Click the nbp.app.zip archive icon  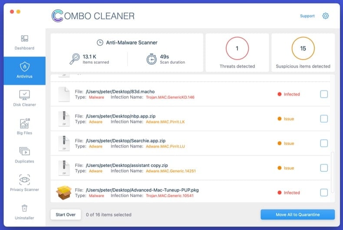point(64,119)
